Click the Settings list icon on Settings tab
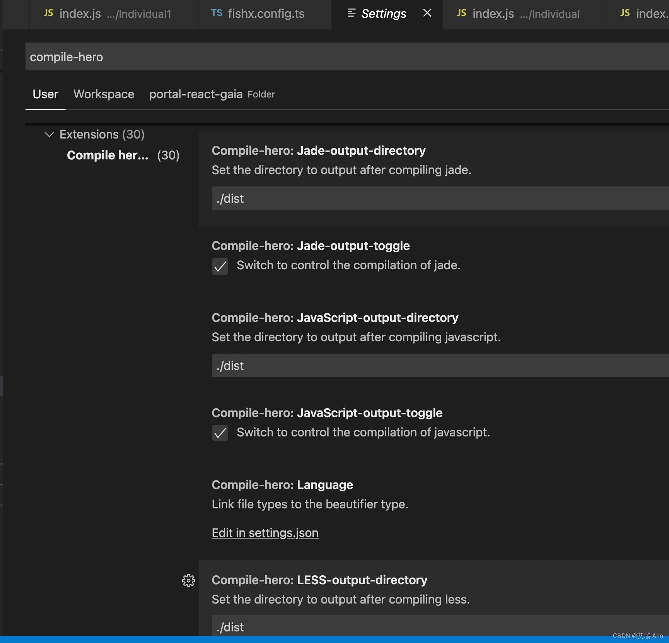This screenshot has height=643, width=669. pyautogui.click(x=351, y=13)
